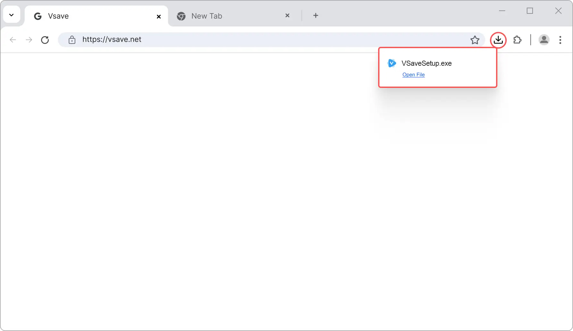573x331 pixels.
Task: Close the Vsave tab
Action: pyautogui.click(x=159, y=16)
